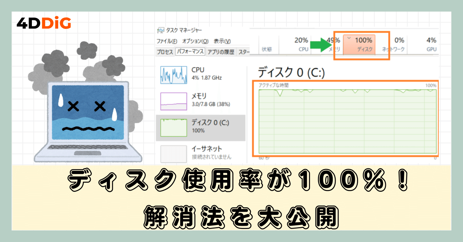
Task: Click the Task Manager title bar icon
Action: point(161,30)
